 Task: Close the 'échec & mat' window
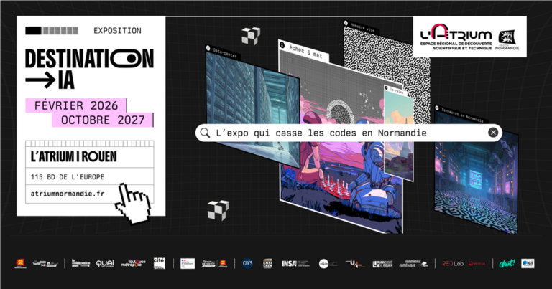pos(282,45)
